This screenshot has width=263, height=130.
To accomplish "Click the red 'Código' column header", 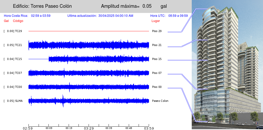I will [x=18, y=21].
